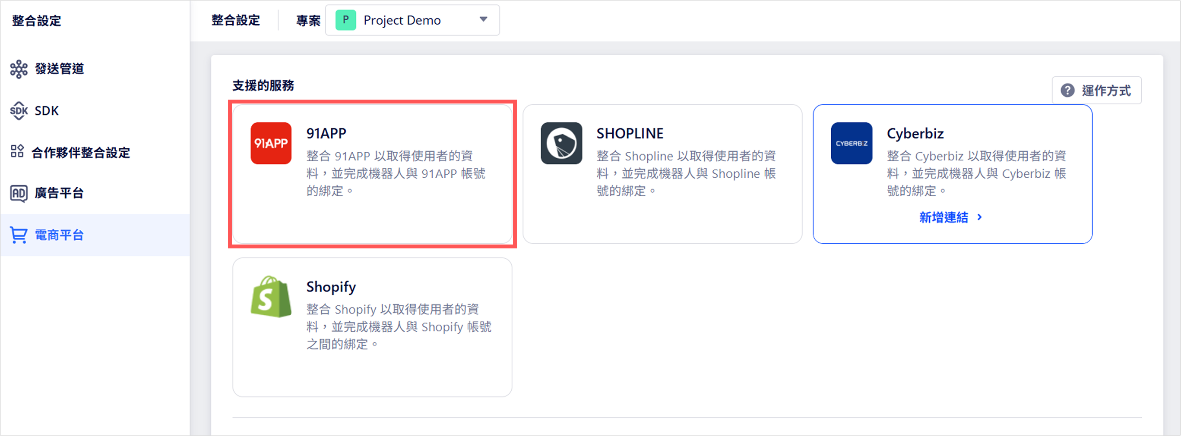The width and height of the screenshot is (1181, 436).
Task: Expand project list with dropdown arrow
Action: 483,20
